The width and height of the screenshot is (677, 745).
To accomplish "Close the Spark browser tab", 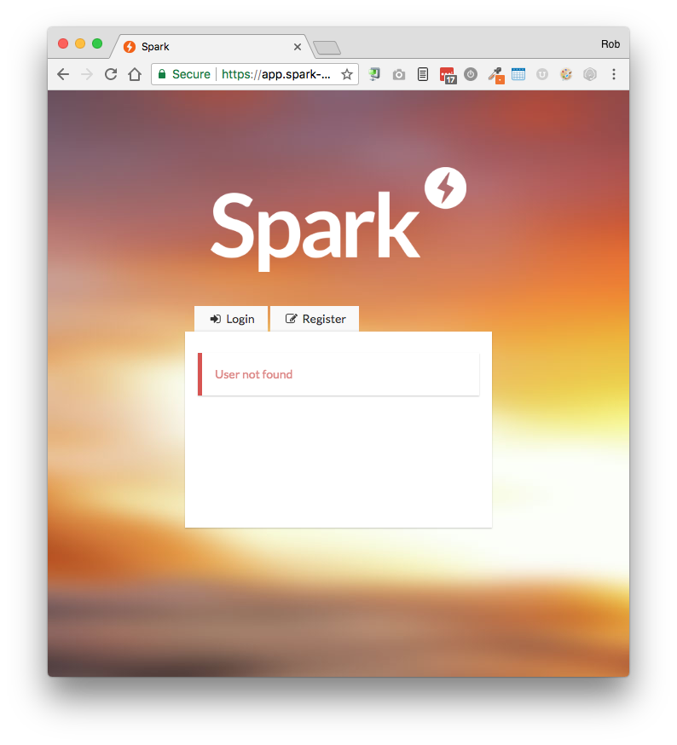I will tap(298, 47).
